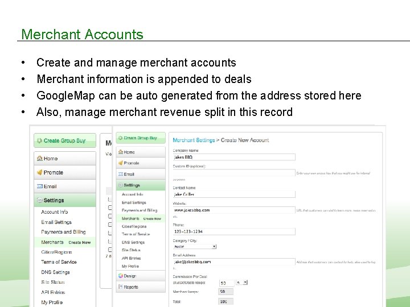Open the Email section in back window sidebar
410x307 pixels.
(x=65, y=186)
